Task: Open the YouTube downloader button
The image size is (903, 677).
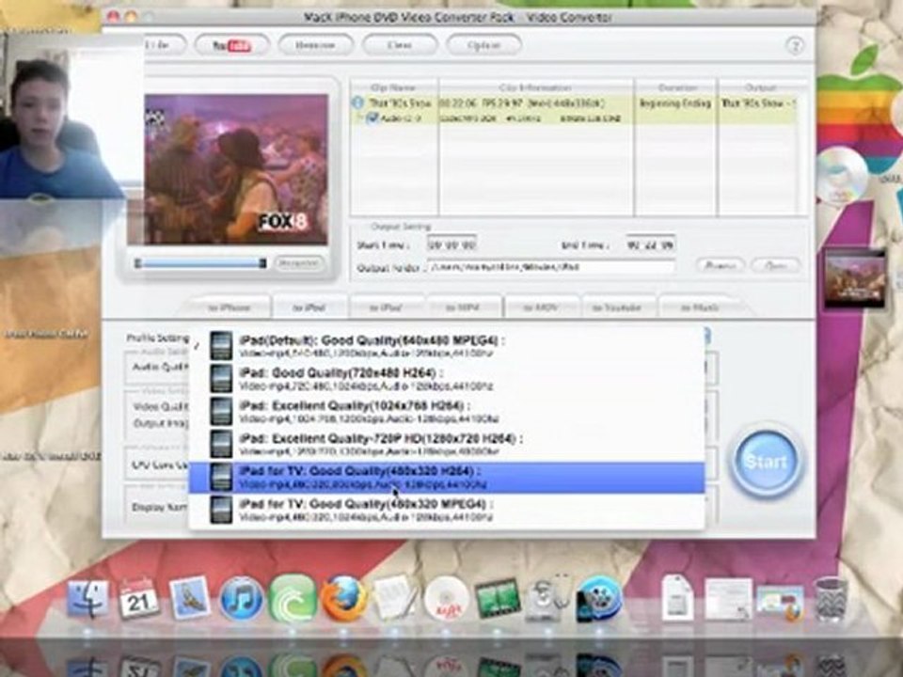Action: coord(231,45)
